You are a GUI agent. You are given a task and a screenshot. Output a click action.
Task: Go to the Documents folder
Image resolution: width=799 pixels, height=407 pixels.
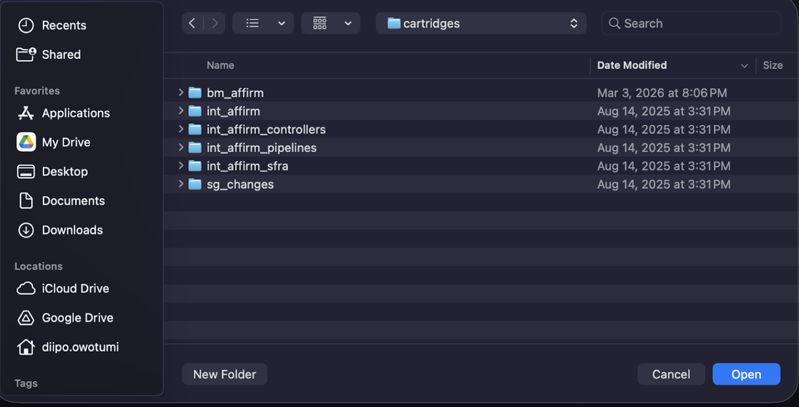pyautogui.click(x=73, y=200)
